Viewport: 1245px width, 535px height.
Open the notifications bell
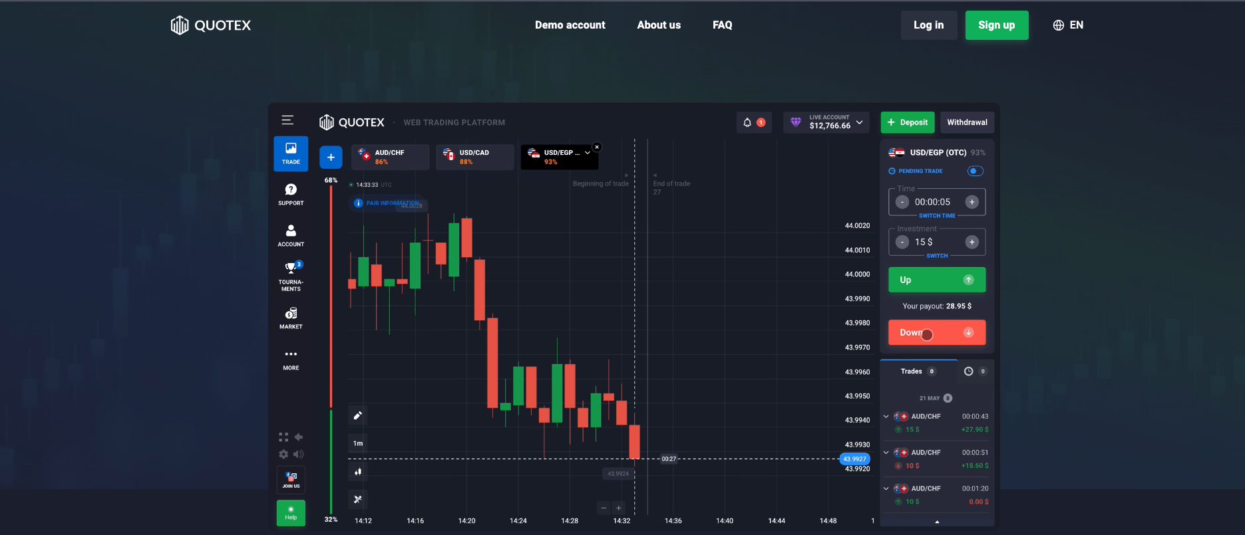747,122
